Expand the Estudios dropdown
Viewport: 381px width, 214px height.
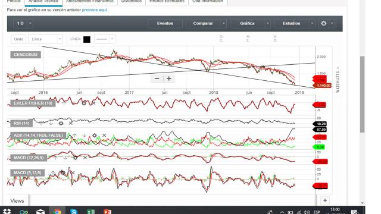pyautogui.click(x=312, y=24)
